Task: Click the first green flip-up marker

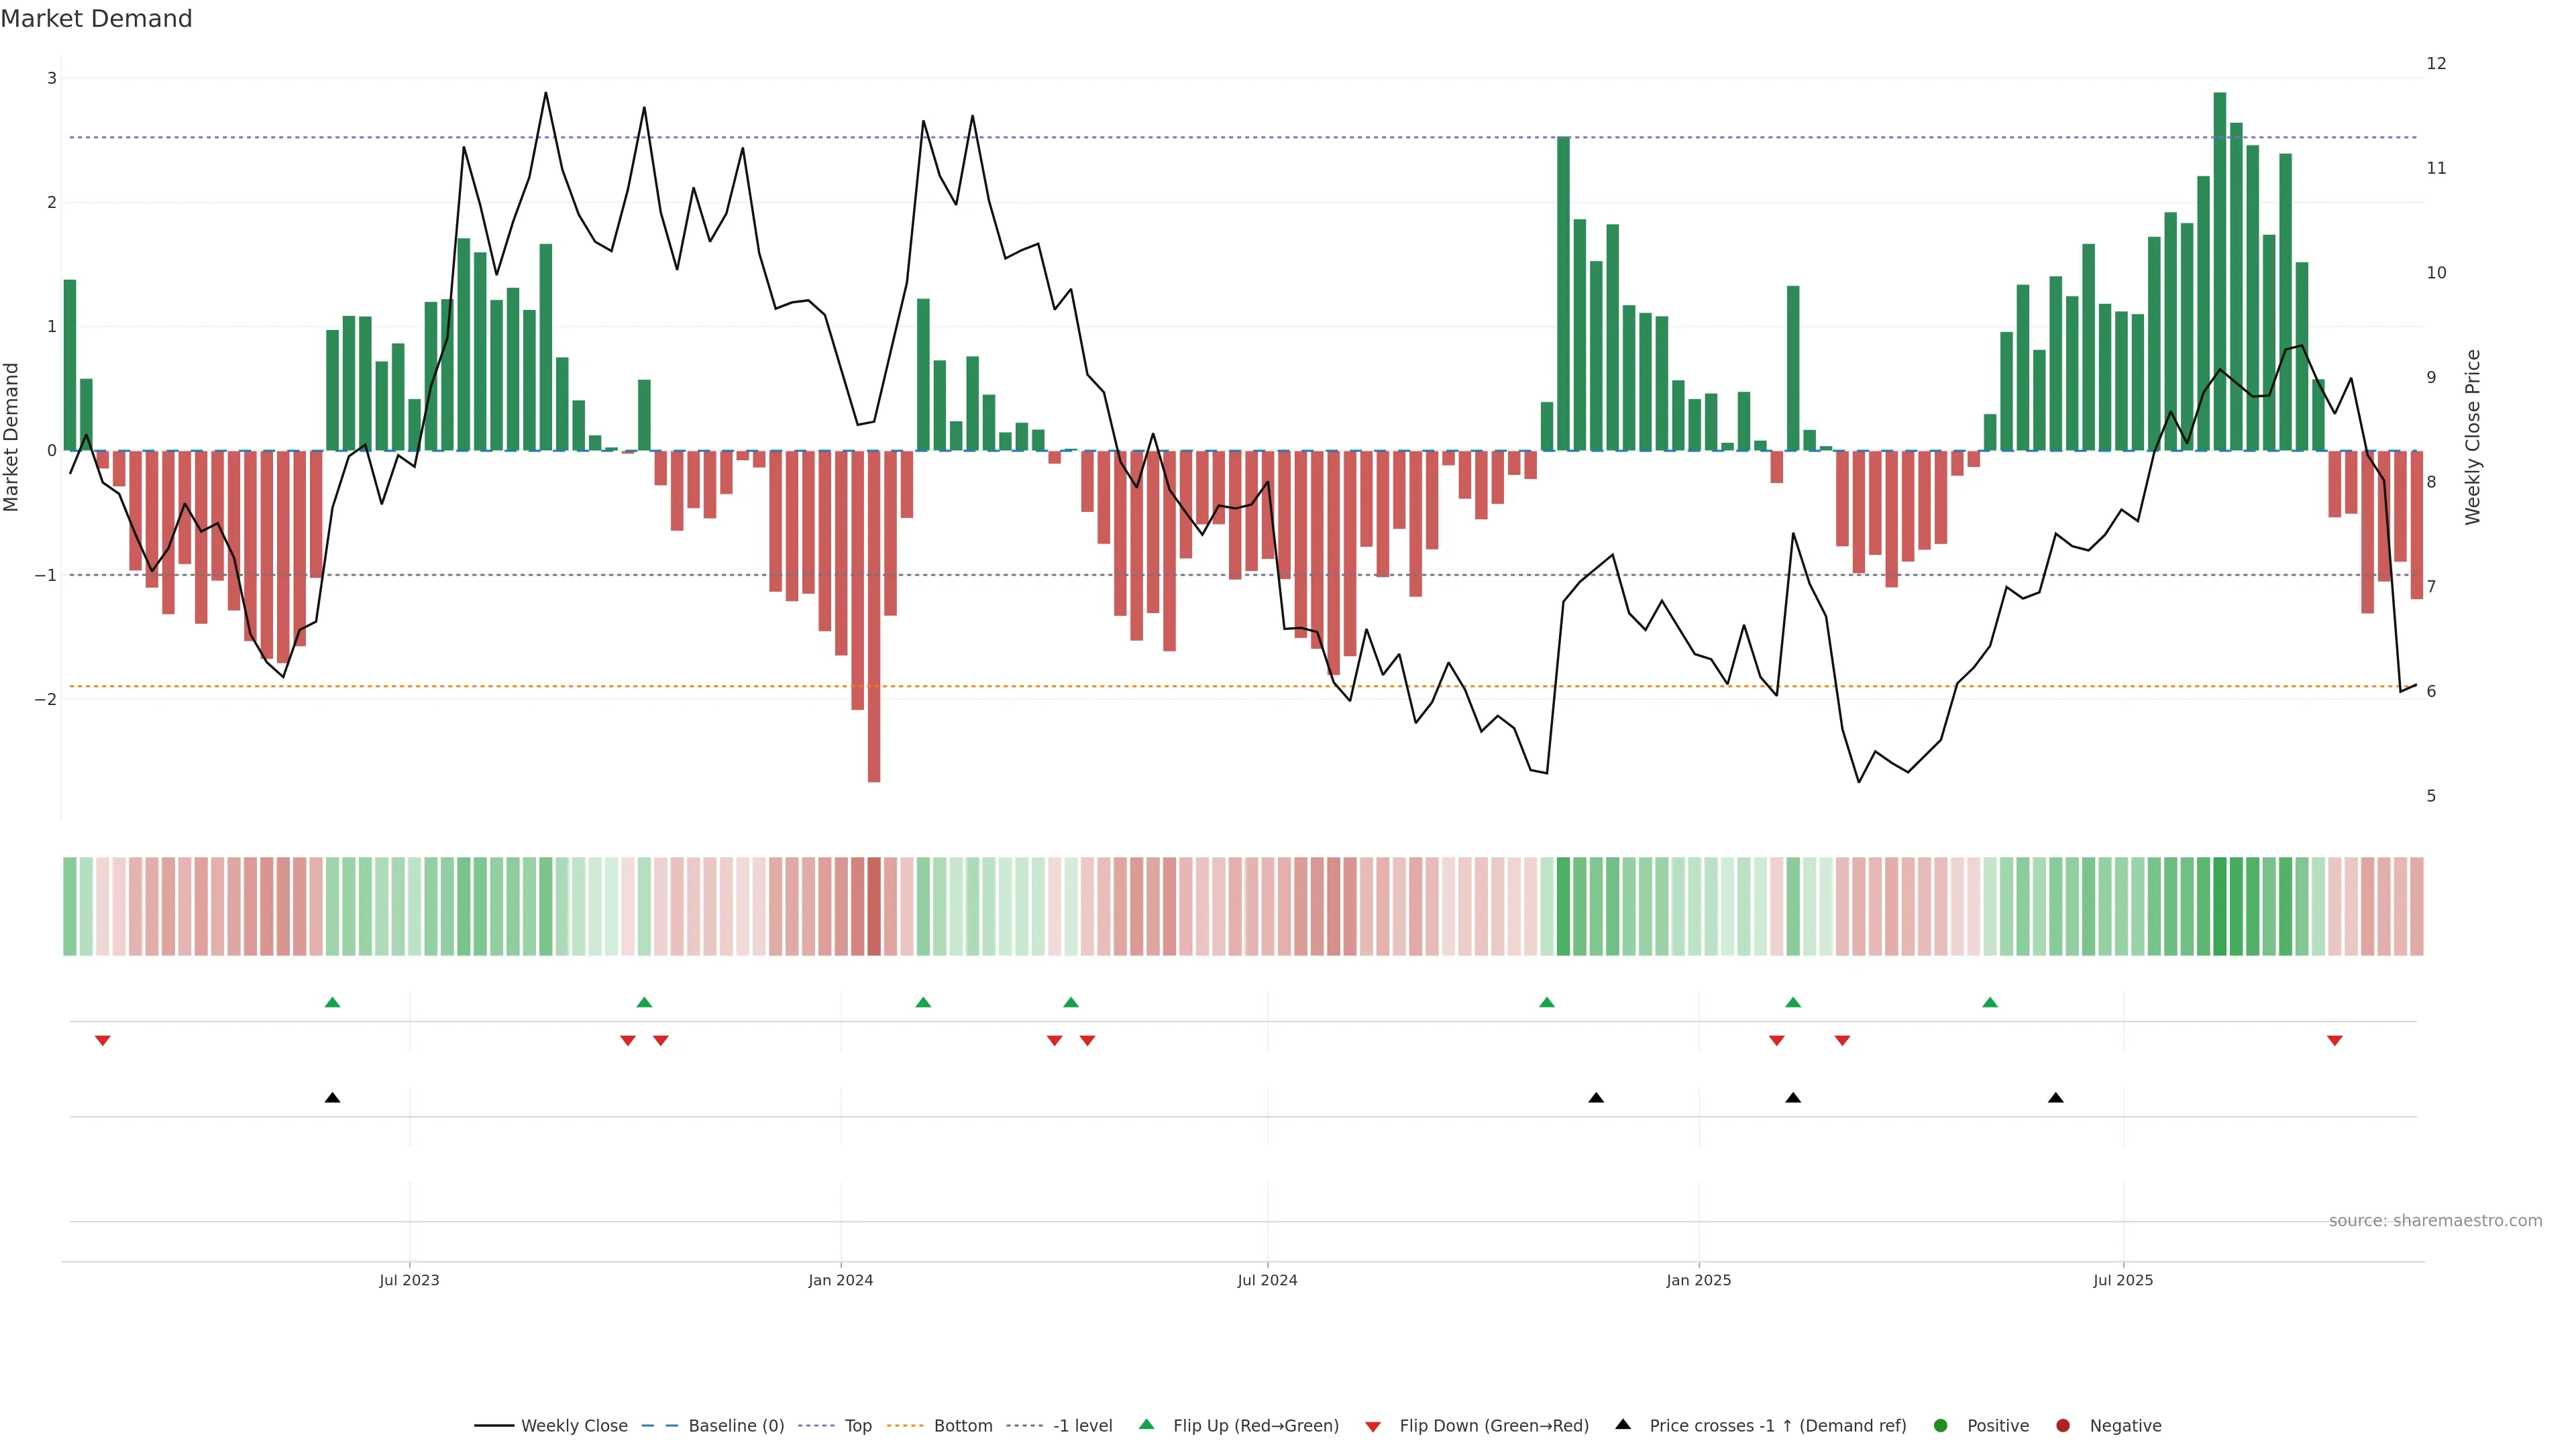Action: tap(333, 1002)
